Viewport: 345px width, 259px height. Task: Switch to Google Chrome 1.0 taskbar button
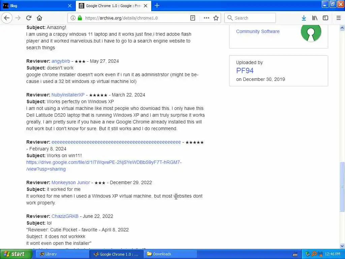(116, 254)
